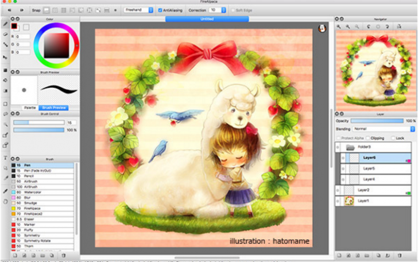The width and height of the screenshot is (418, 262).
Task: Hide Layer2 using its visibility dot
Action: [x=338, y=190]
